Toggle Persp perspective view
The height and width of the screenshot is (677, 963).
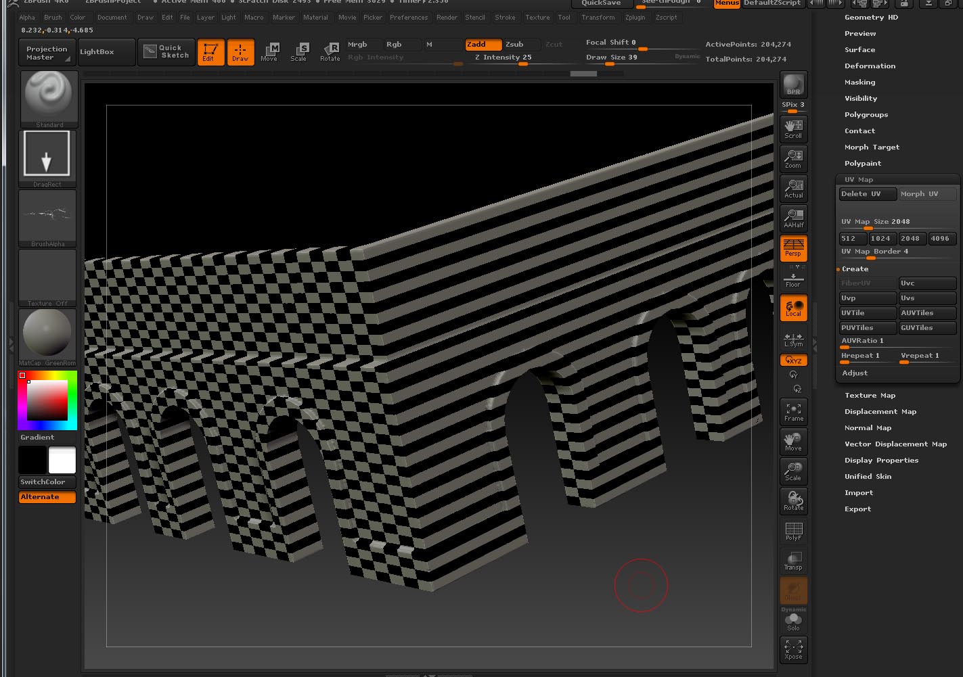pos(793,248)
